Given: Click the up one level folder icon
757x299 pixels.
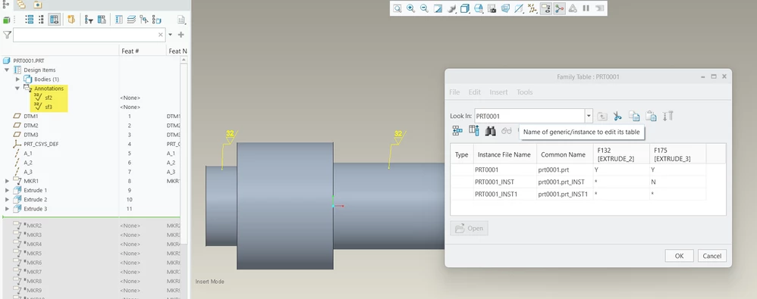Looking at the screenshot, I should pos(602,116).
